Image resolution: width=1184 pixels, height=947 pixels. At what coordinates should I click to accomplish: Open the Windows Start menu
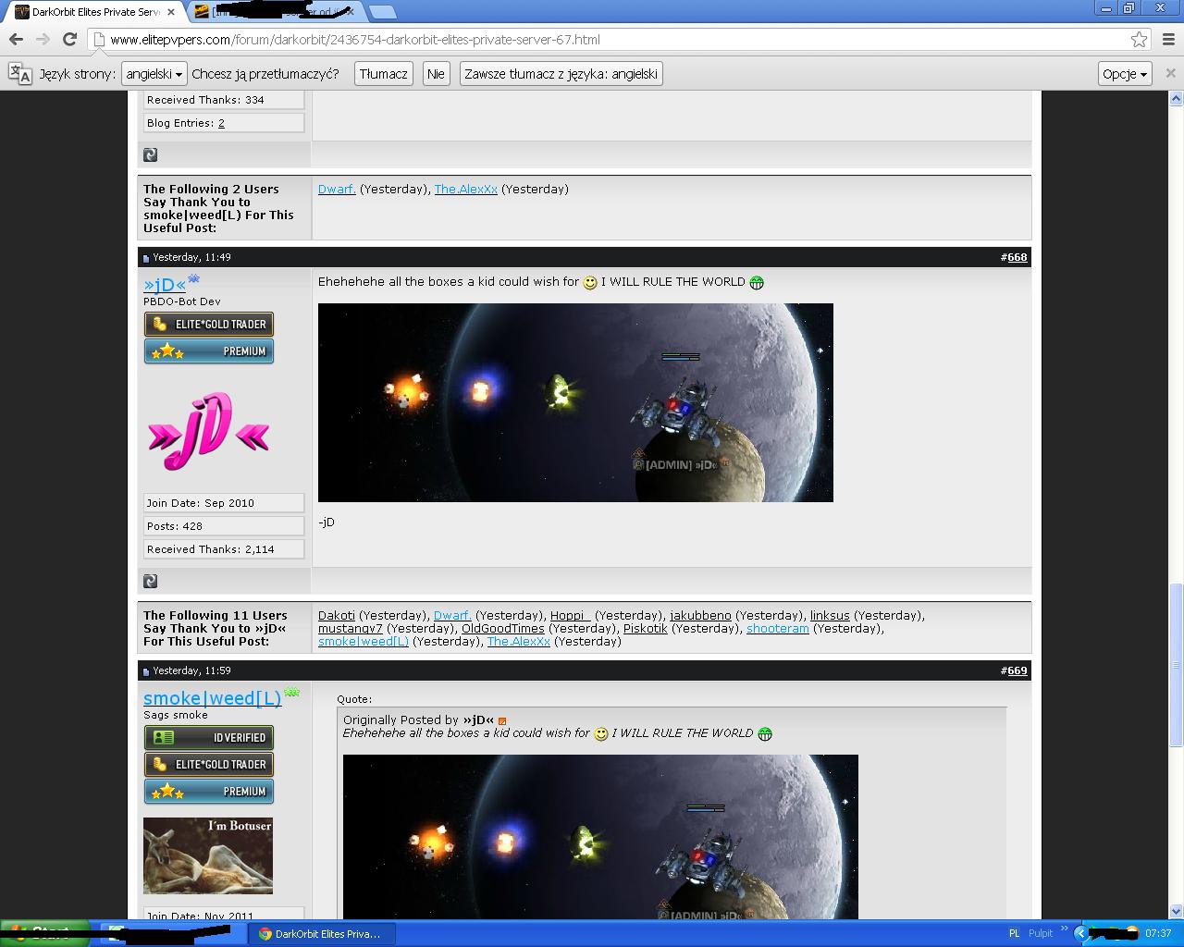click(x=44, y=933)
